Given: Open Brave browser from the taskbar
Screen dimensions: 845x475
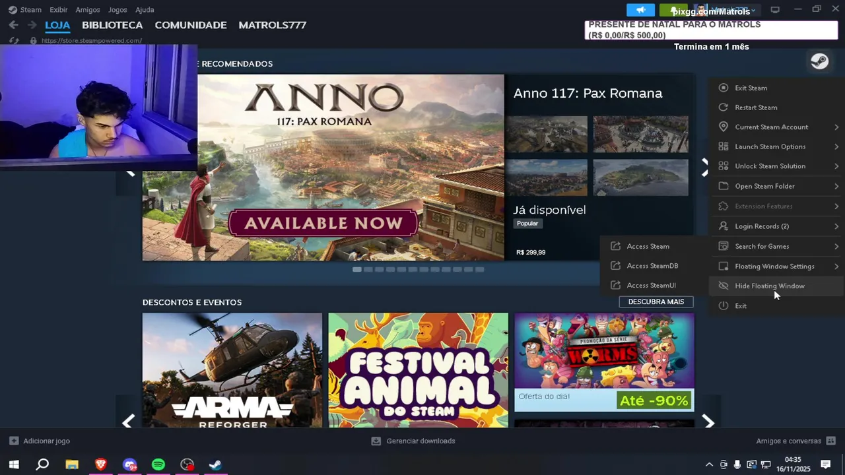Looking at the screenshot, I should click(x=100, y=464).
